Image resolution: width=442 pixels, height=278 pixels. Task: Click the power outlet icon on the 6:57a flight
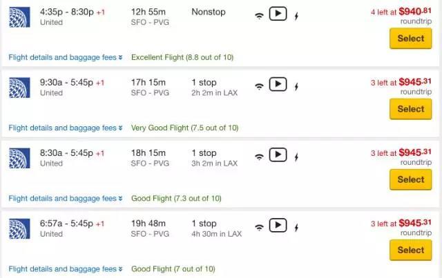pyautogui.click(x=296, y=227)
